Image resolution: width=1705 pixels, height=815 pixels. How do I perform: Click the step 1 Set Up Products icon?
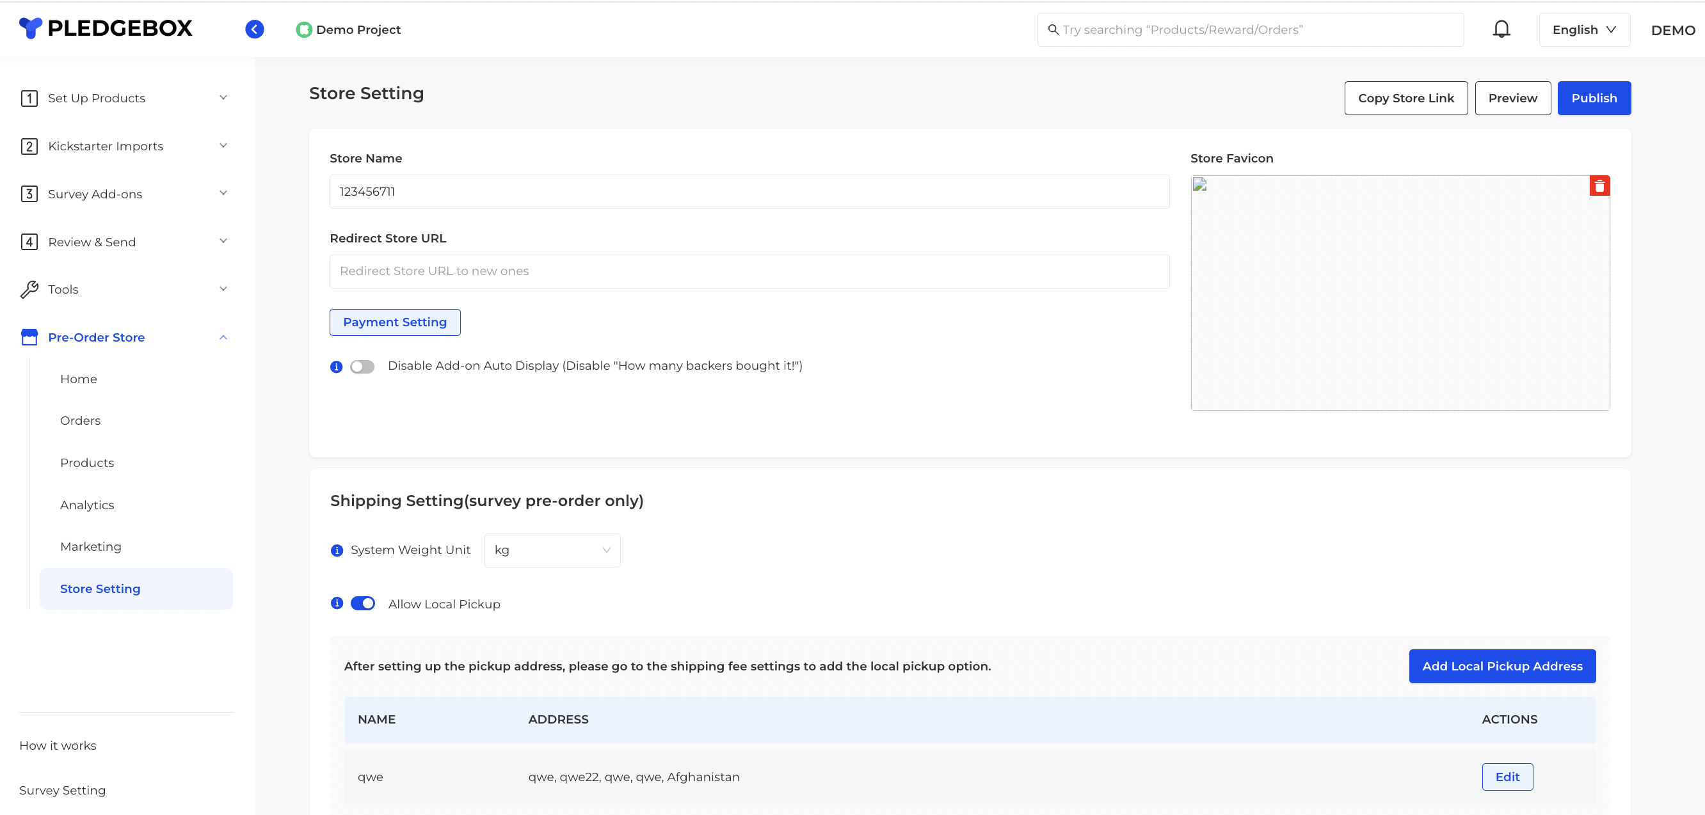click(29, 99)
